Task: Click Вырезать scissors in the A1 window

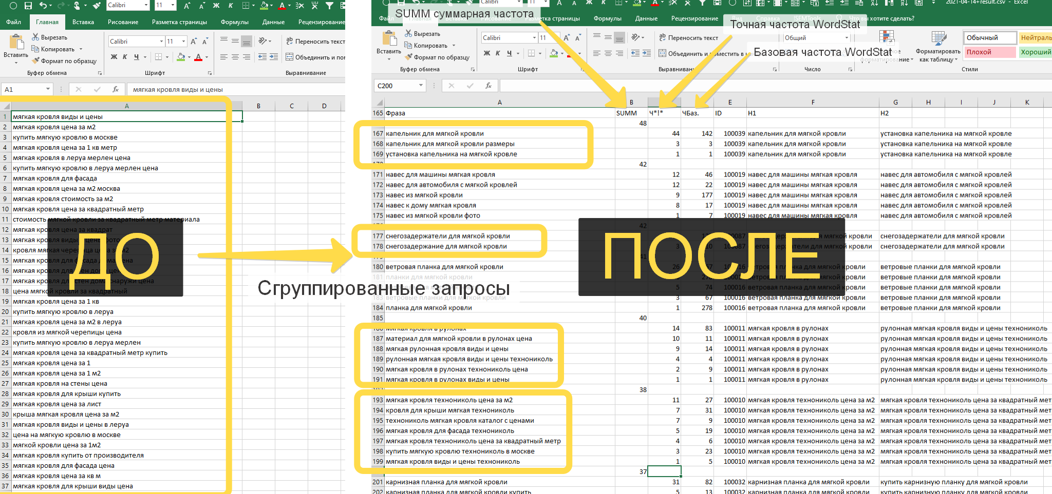Action: [35, 37]
